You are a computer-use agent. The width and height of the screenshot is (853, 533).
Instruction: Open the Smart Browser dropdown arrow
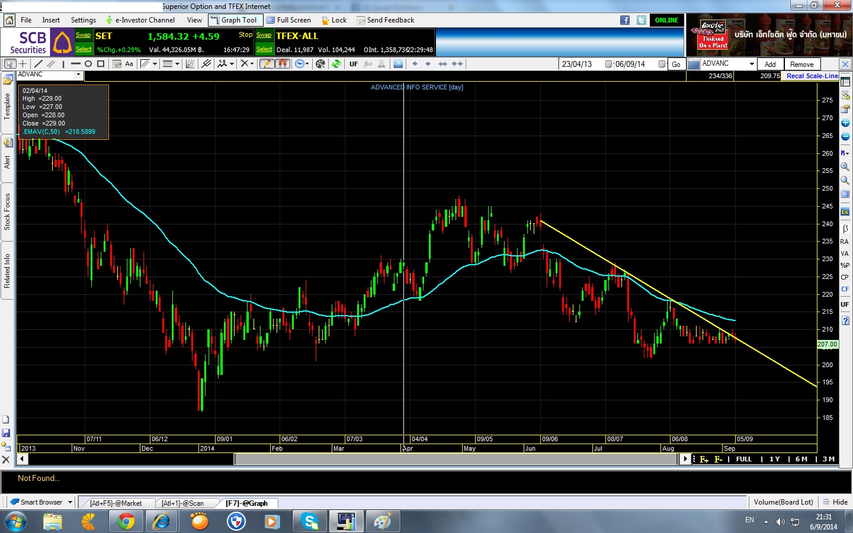coord(70,502)
